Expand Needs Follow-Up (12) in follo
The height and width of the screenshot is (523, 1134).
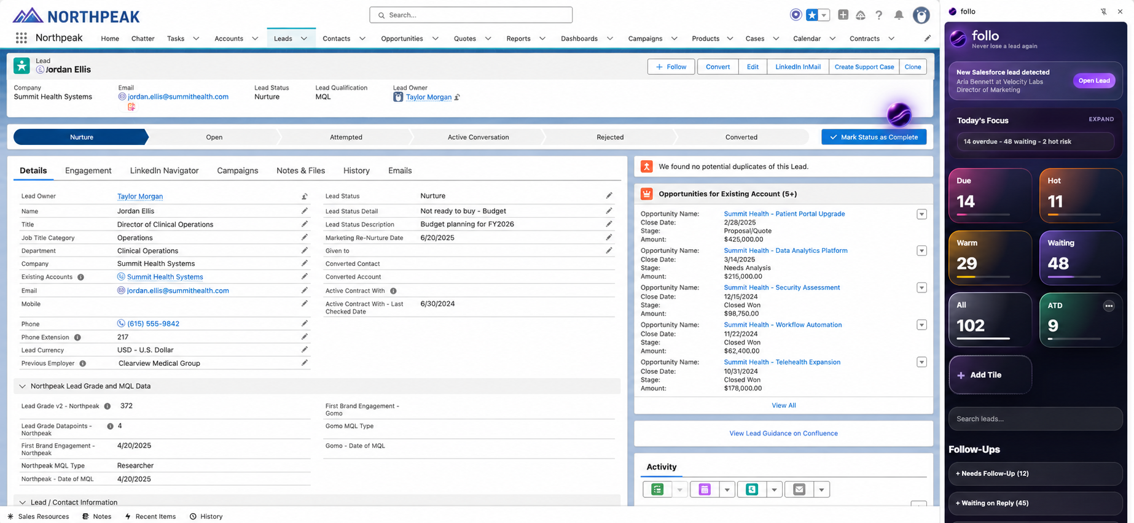tap(1035, 473)
